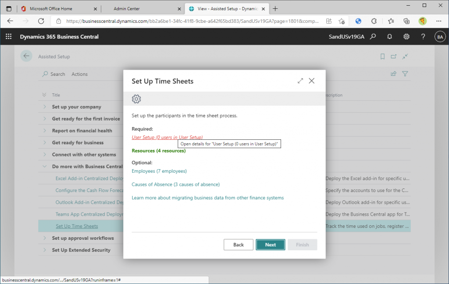Expand the Report on financial health group
Image resolution: width=449 pixels, height=284 pixels.
(45, 131)
